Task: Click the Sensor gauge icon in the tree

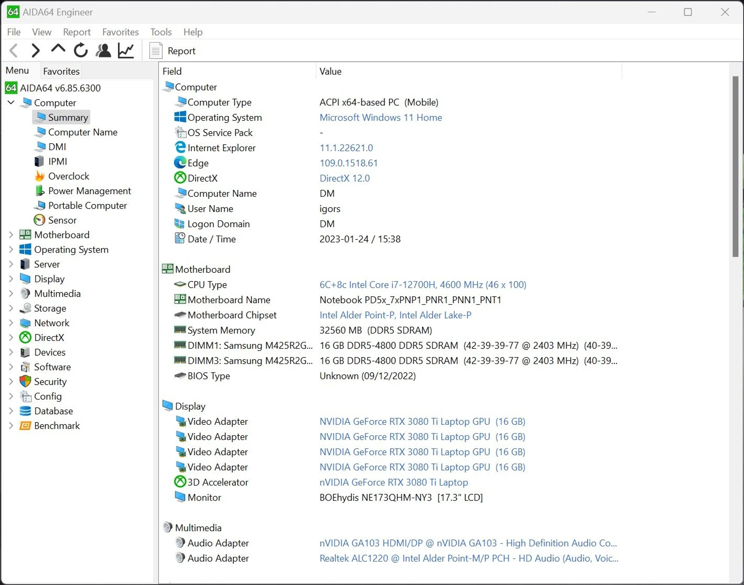Action: [x=40, y=220]
